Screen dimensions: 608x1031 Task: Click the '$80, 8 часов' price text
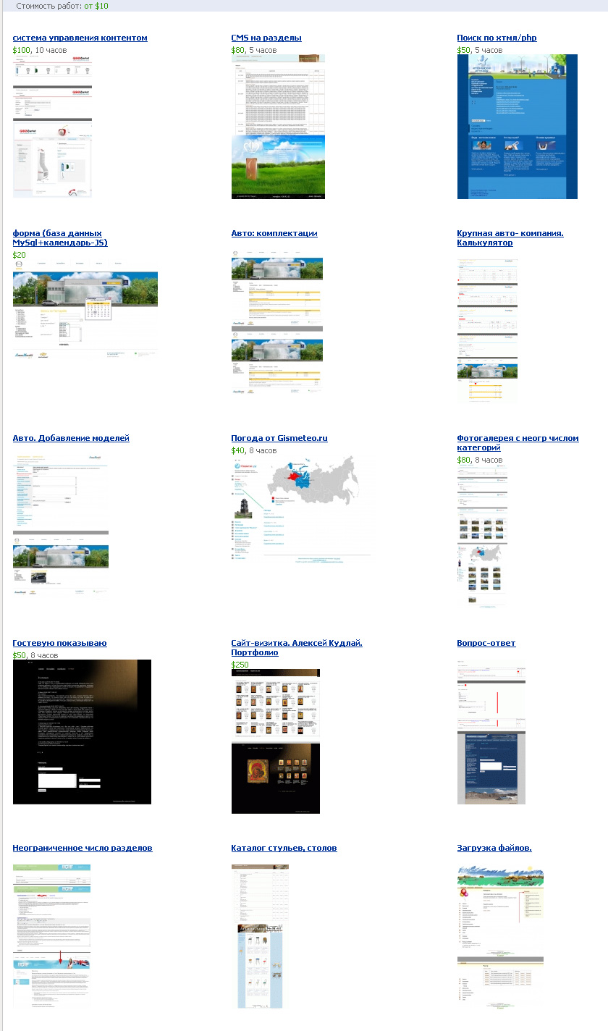click(480, 460)
